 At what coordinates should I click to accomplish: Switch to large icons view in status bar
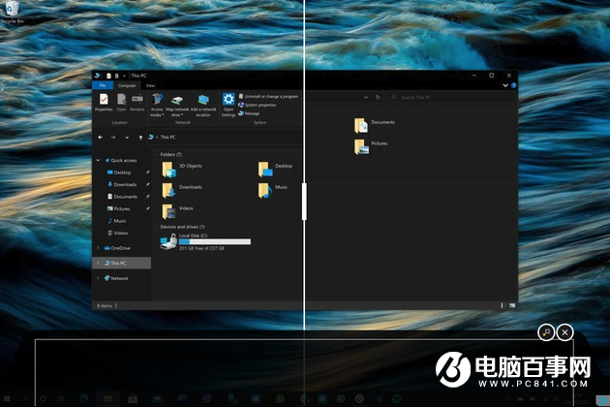512,306
